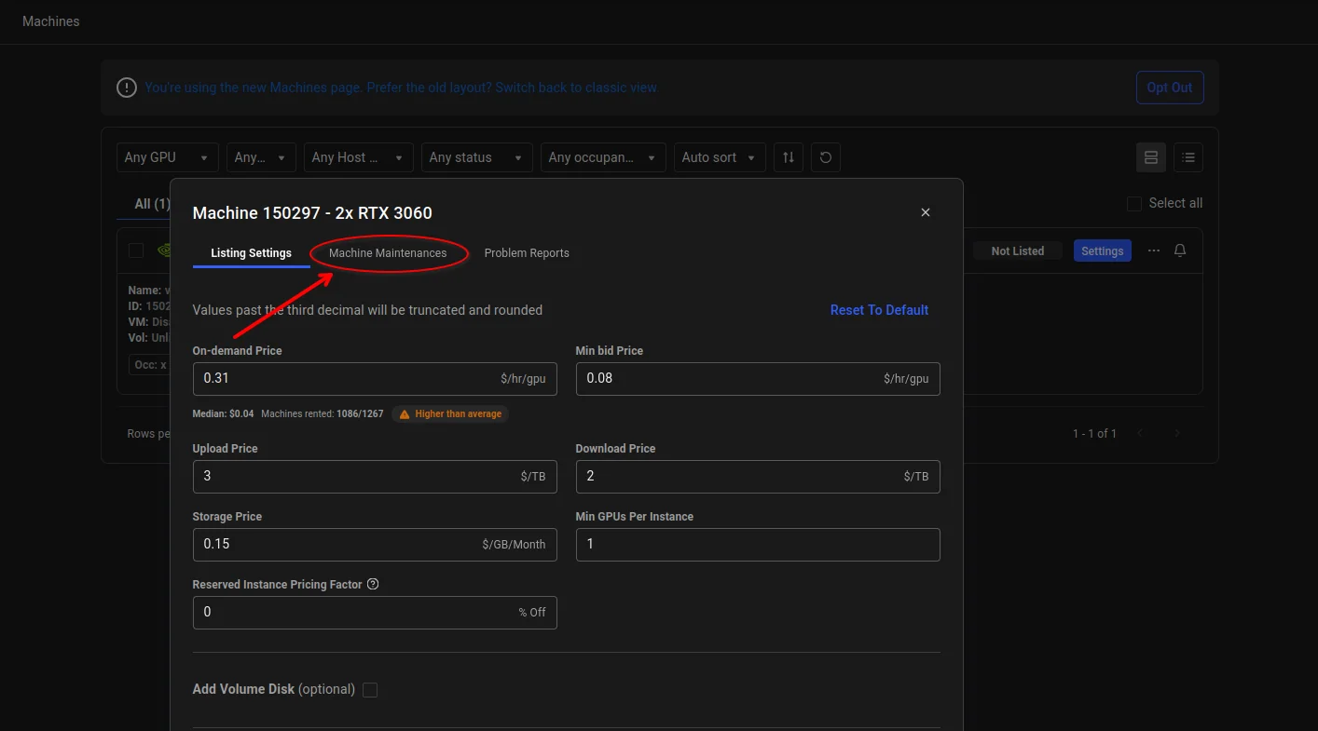
Task: Open the Auto sort dropdown
Action: coord(720,157)
